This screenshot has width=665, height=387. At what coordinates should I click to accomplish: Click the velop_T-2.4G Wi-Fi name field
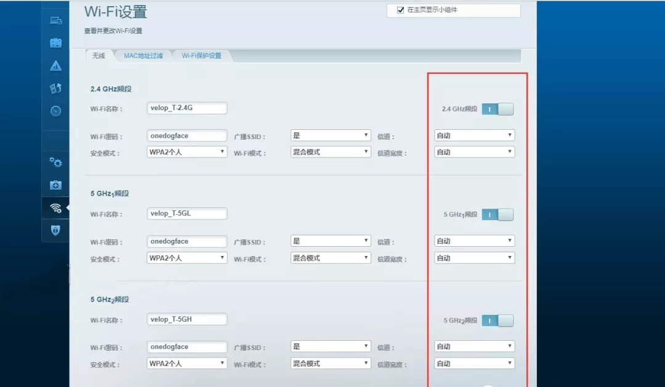tap(187, 108)
